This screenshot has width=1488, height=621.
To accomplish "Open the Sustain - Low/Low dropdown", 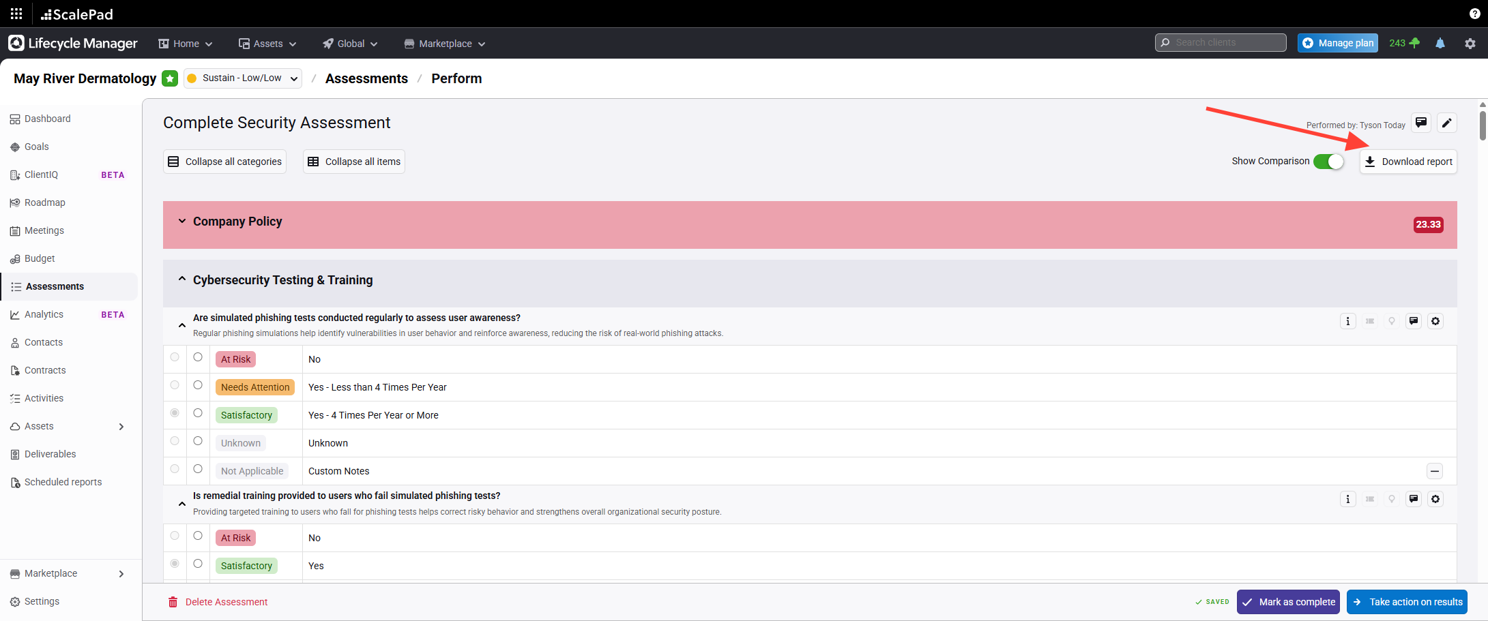I will coord(243,78).
